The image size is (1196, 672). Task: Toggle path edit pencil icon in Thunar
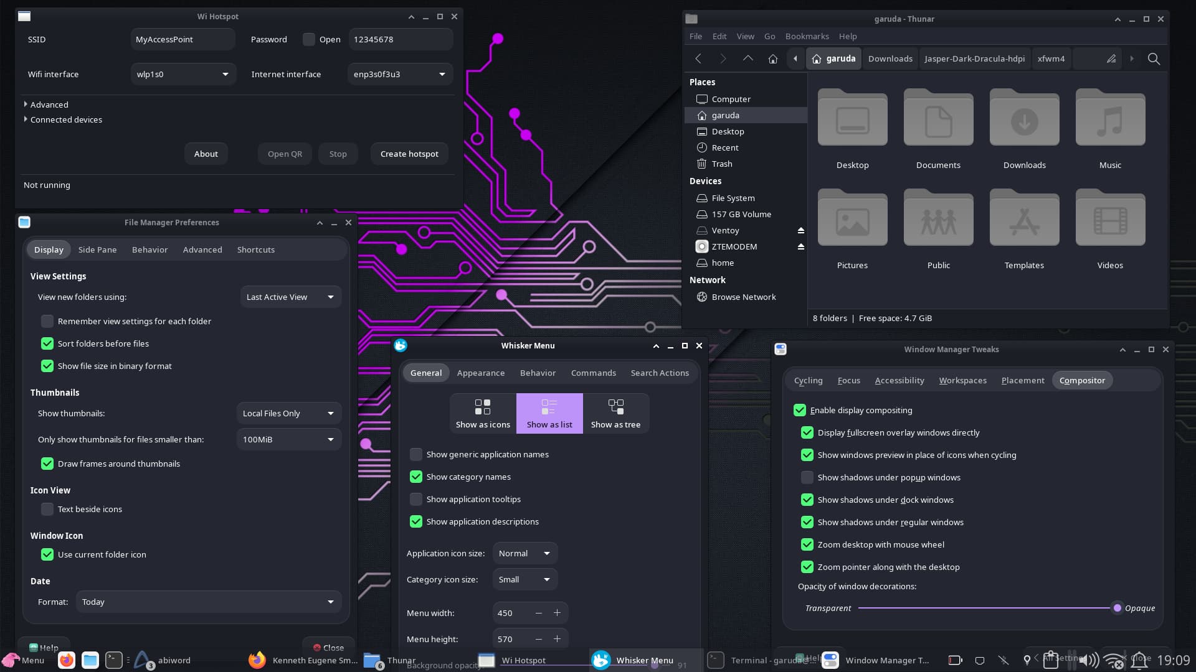pyautogui.click(x=1111, y=58)
